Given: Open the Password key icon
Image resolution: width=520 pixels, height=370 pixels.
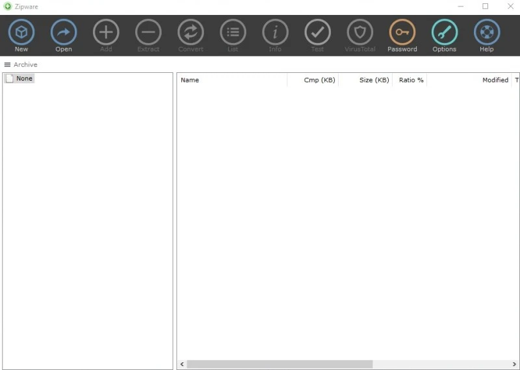Looking at the screenshot, I should [x=402, y=33].
